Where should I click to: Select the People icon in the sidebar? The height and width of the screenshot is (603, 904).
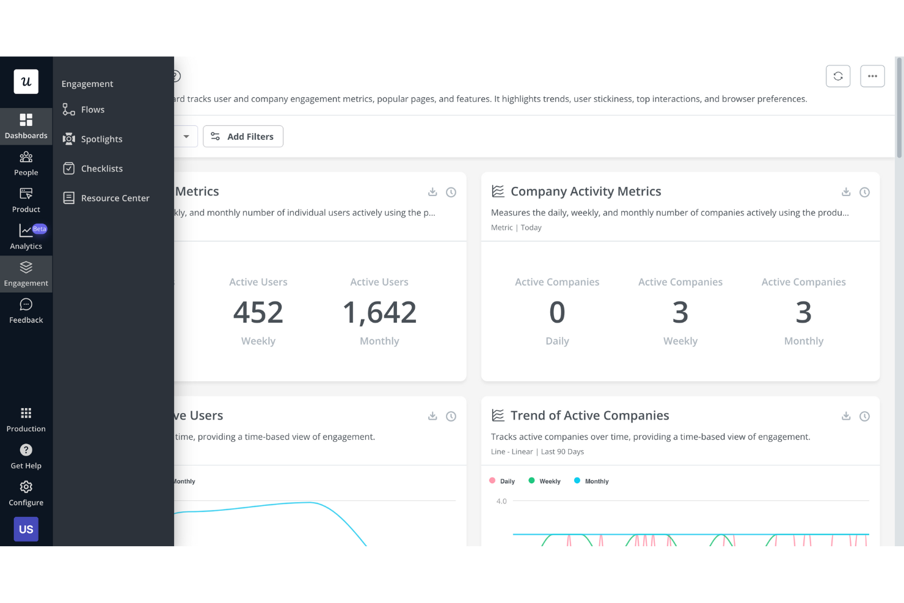[26, 162]
